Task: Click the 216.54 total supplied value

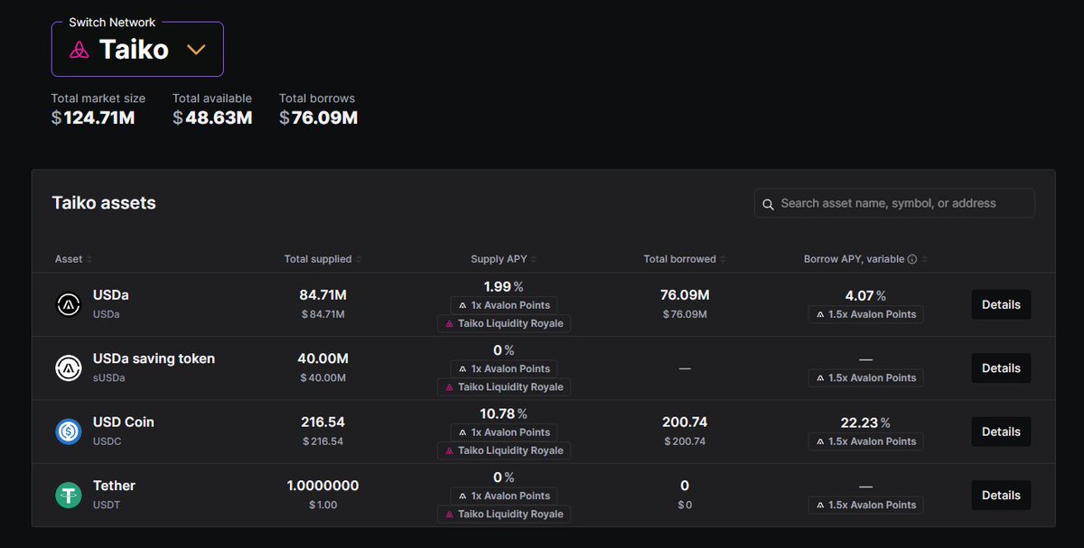Action: (x=322, y=422)
